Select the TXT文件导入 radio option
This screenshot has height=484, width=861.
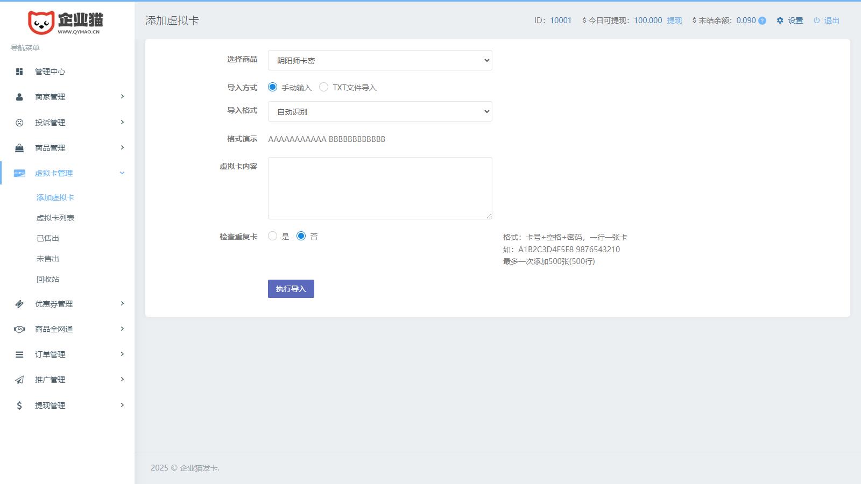tap(323, 87)
